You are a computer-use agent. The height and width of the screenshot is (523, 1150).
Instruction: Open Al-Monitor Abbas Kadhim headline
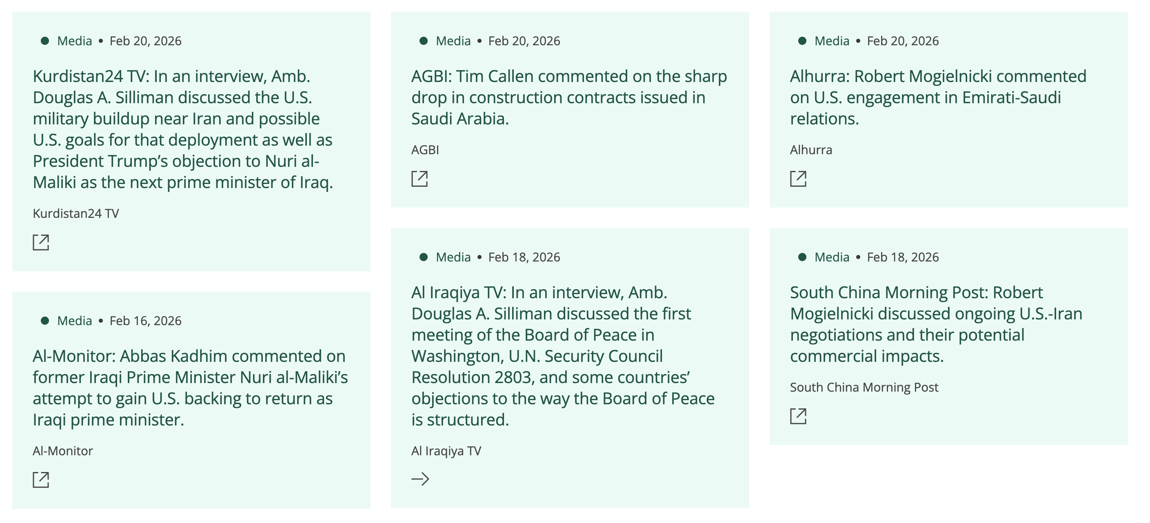[x=190, y=388]
